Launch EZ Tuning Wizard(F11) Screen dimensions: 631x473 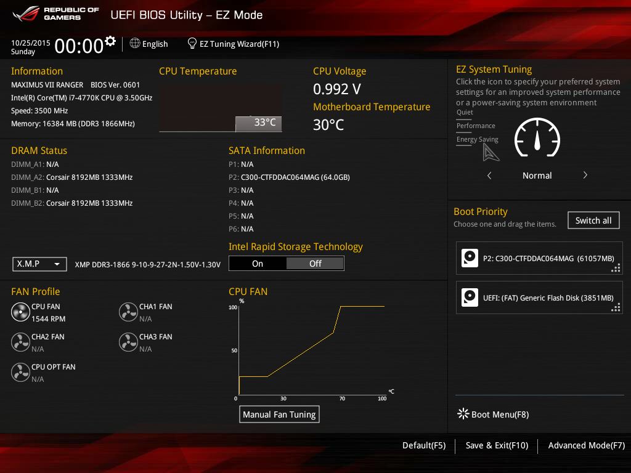coord(239,44)
